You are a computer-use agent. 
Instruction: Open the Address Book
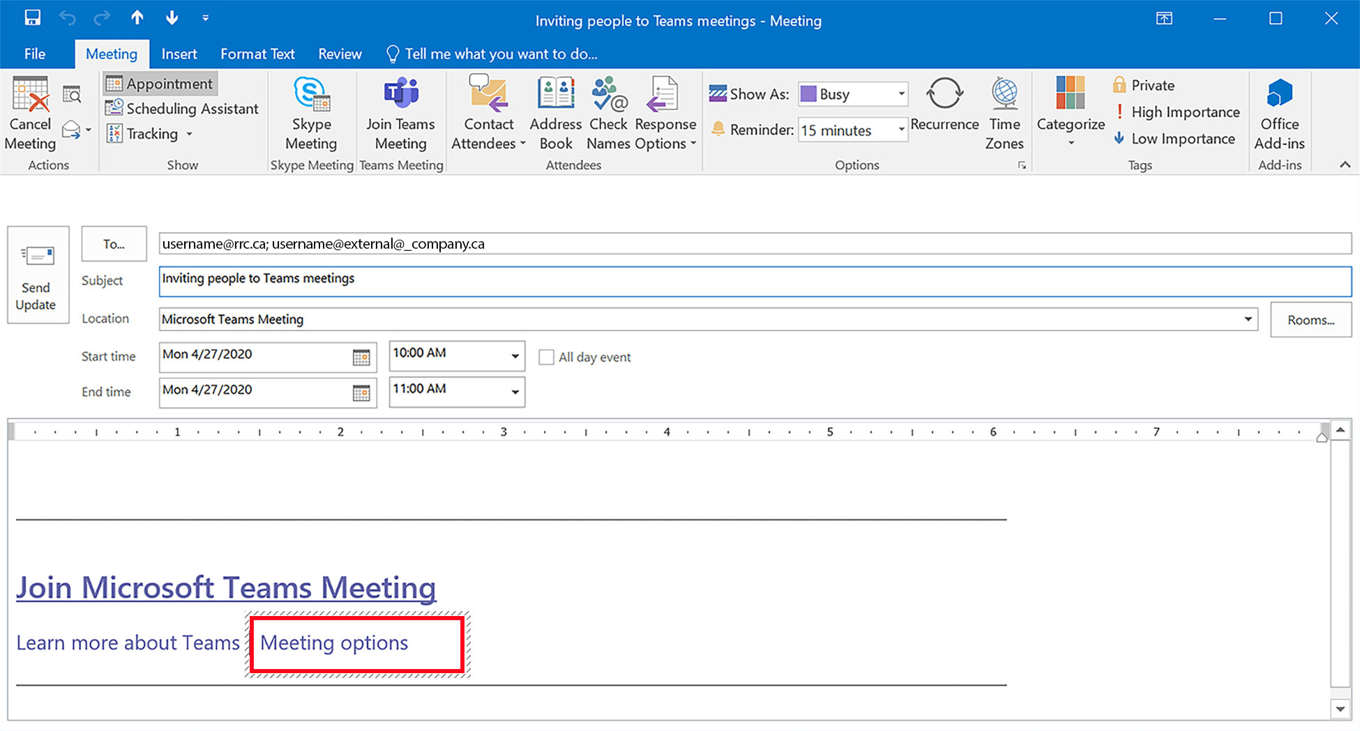point(555,113)
